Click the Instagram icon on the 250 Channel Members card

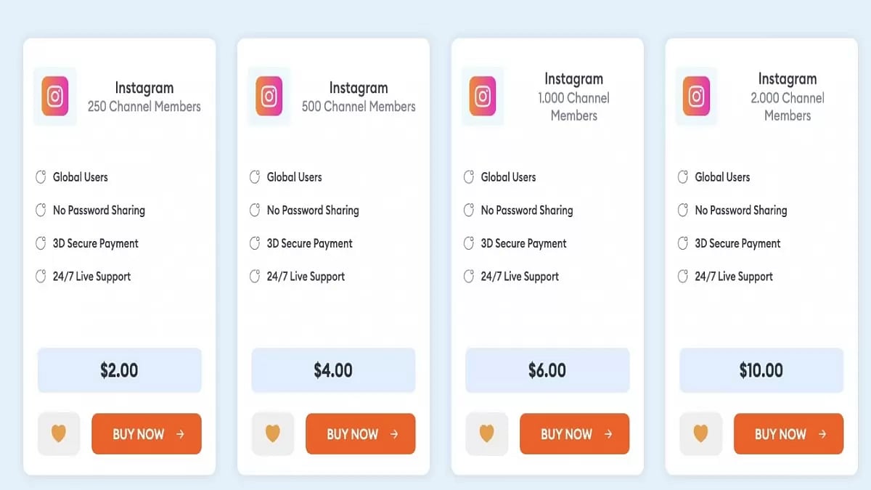[54, 96]
